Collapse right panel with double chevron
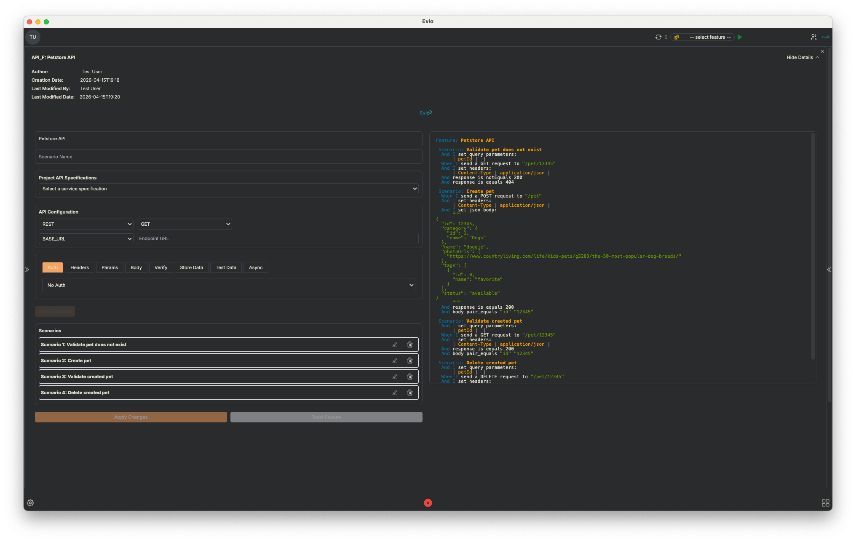The width and height of the screenshot is (856, 542). pos(829,270)
